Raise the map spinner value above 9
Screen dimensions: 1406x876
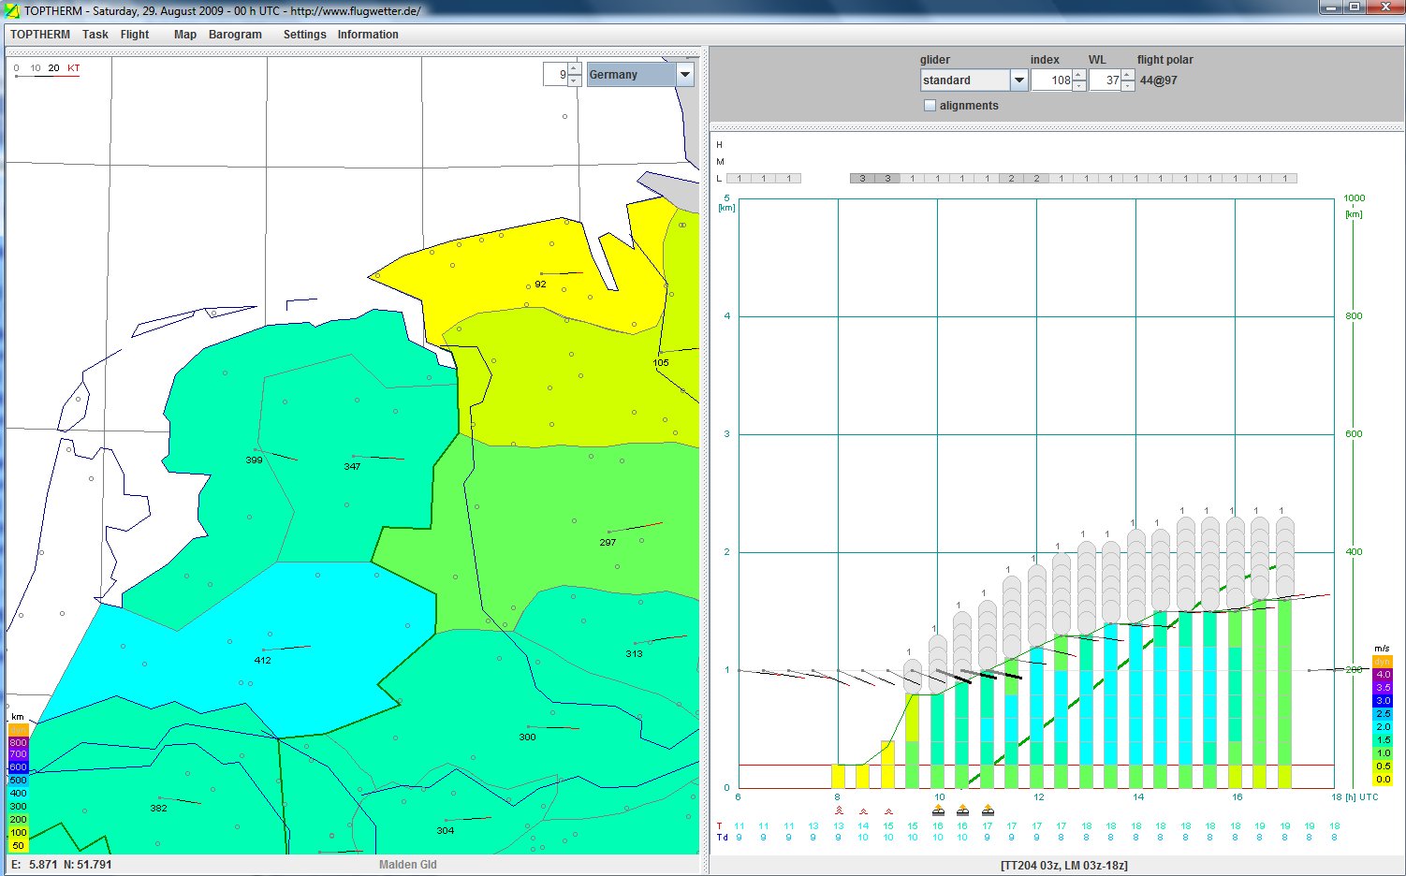coord(575,69)
